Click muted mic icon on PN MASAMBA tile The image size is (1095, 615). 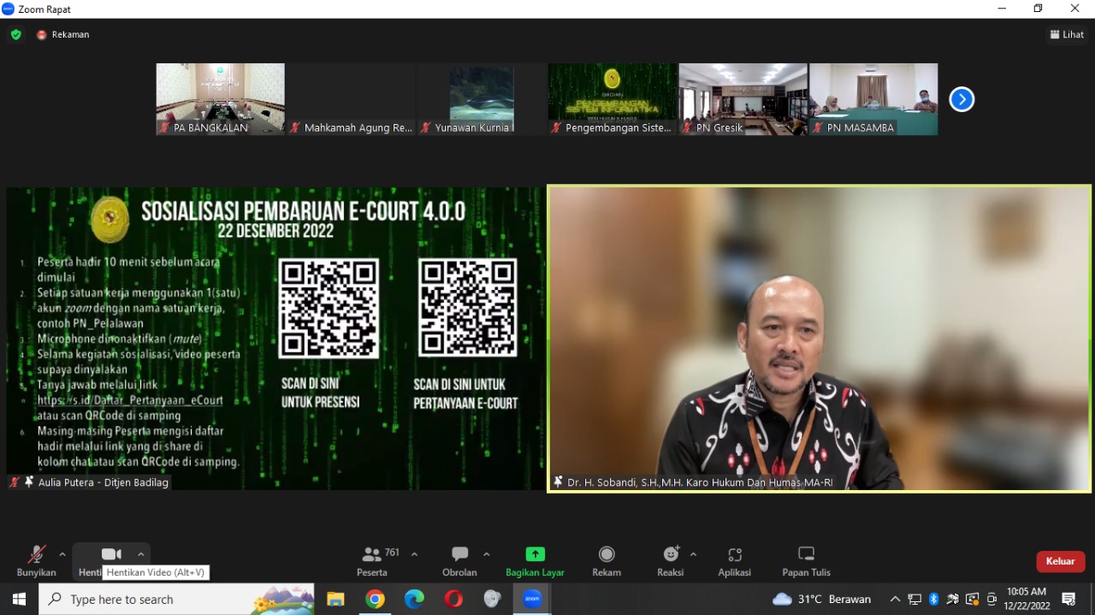[818, 127]
